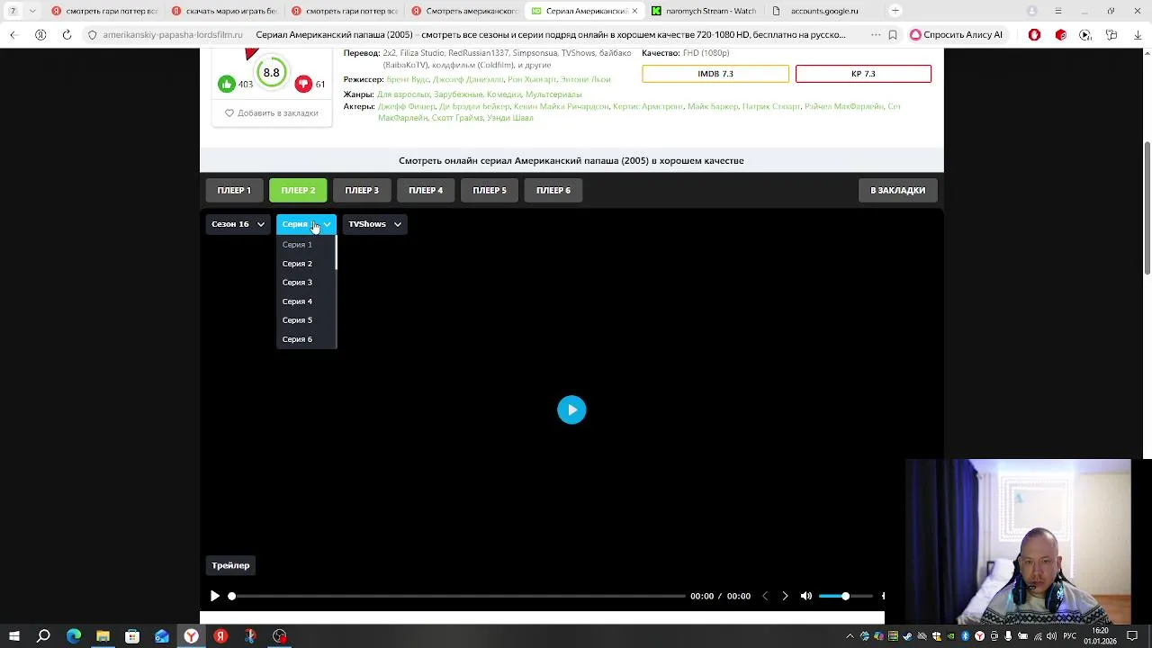Image resolution: width=1152 pixels, height=648 pixels.
Task: Adjust the player volume slider
Action: coord(846,596)
